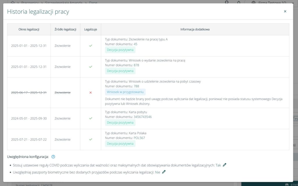The height and width of the screenshot is (186, 298).
Task: Edit the COVID rules setting with pencil icon
Action: 224,165
